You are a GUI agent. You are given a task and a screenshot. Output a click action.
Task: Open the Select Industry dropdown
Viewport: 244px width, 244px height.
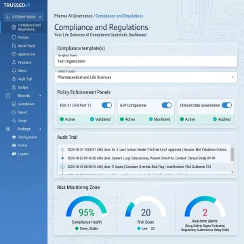click(x=146, y=77)
